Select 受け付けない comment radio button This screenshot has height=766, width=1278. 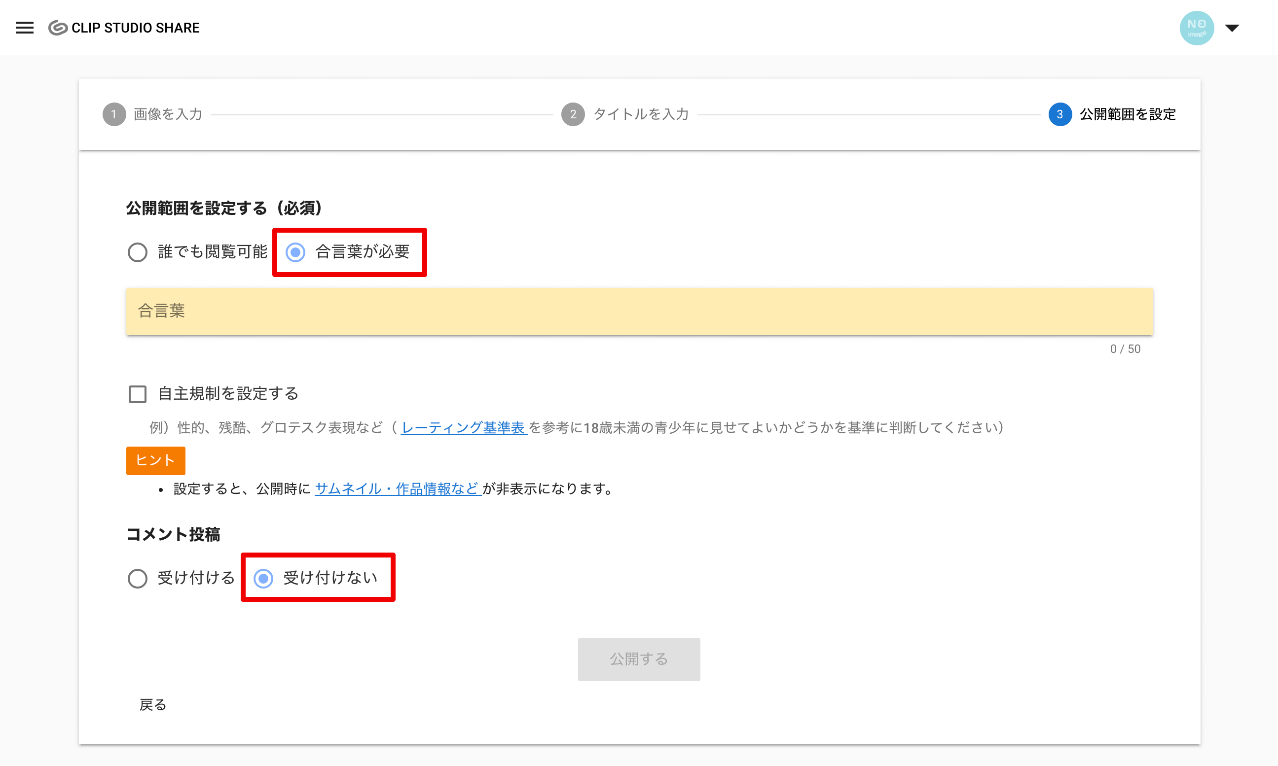coord(263,578)
